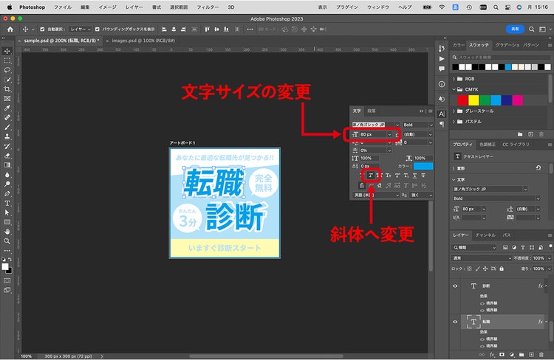The height and width of the screenshot is (360, 554).
Task: Select the Eraser tool
Action: click(7, 156)
